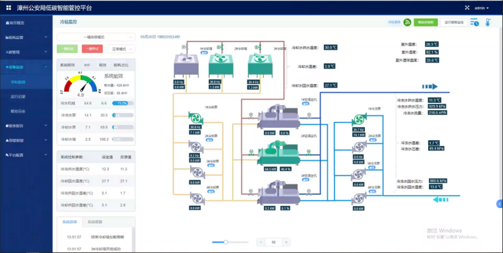
Task: Select the 4# cooling pump icon
Action: click(197, 199)
